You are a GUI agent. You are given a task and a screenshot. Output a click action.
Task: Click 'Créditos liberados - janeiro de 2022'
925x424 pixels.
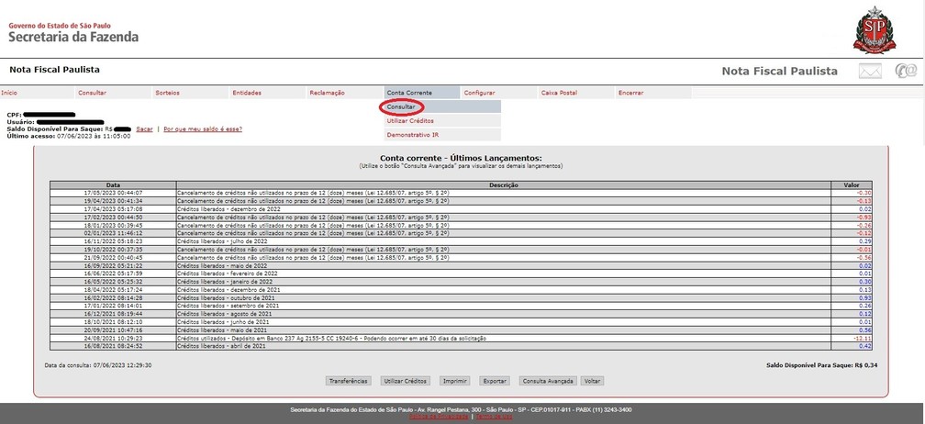[226, 282]
